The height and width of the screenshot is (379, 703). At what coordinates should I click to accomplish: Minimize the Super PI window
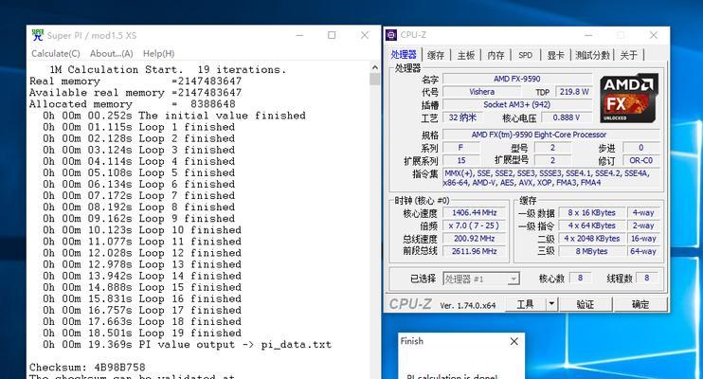point(299,35)
